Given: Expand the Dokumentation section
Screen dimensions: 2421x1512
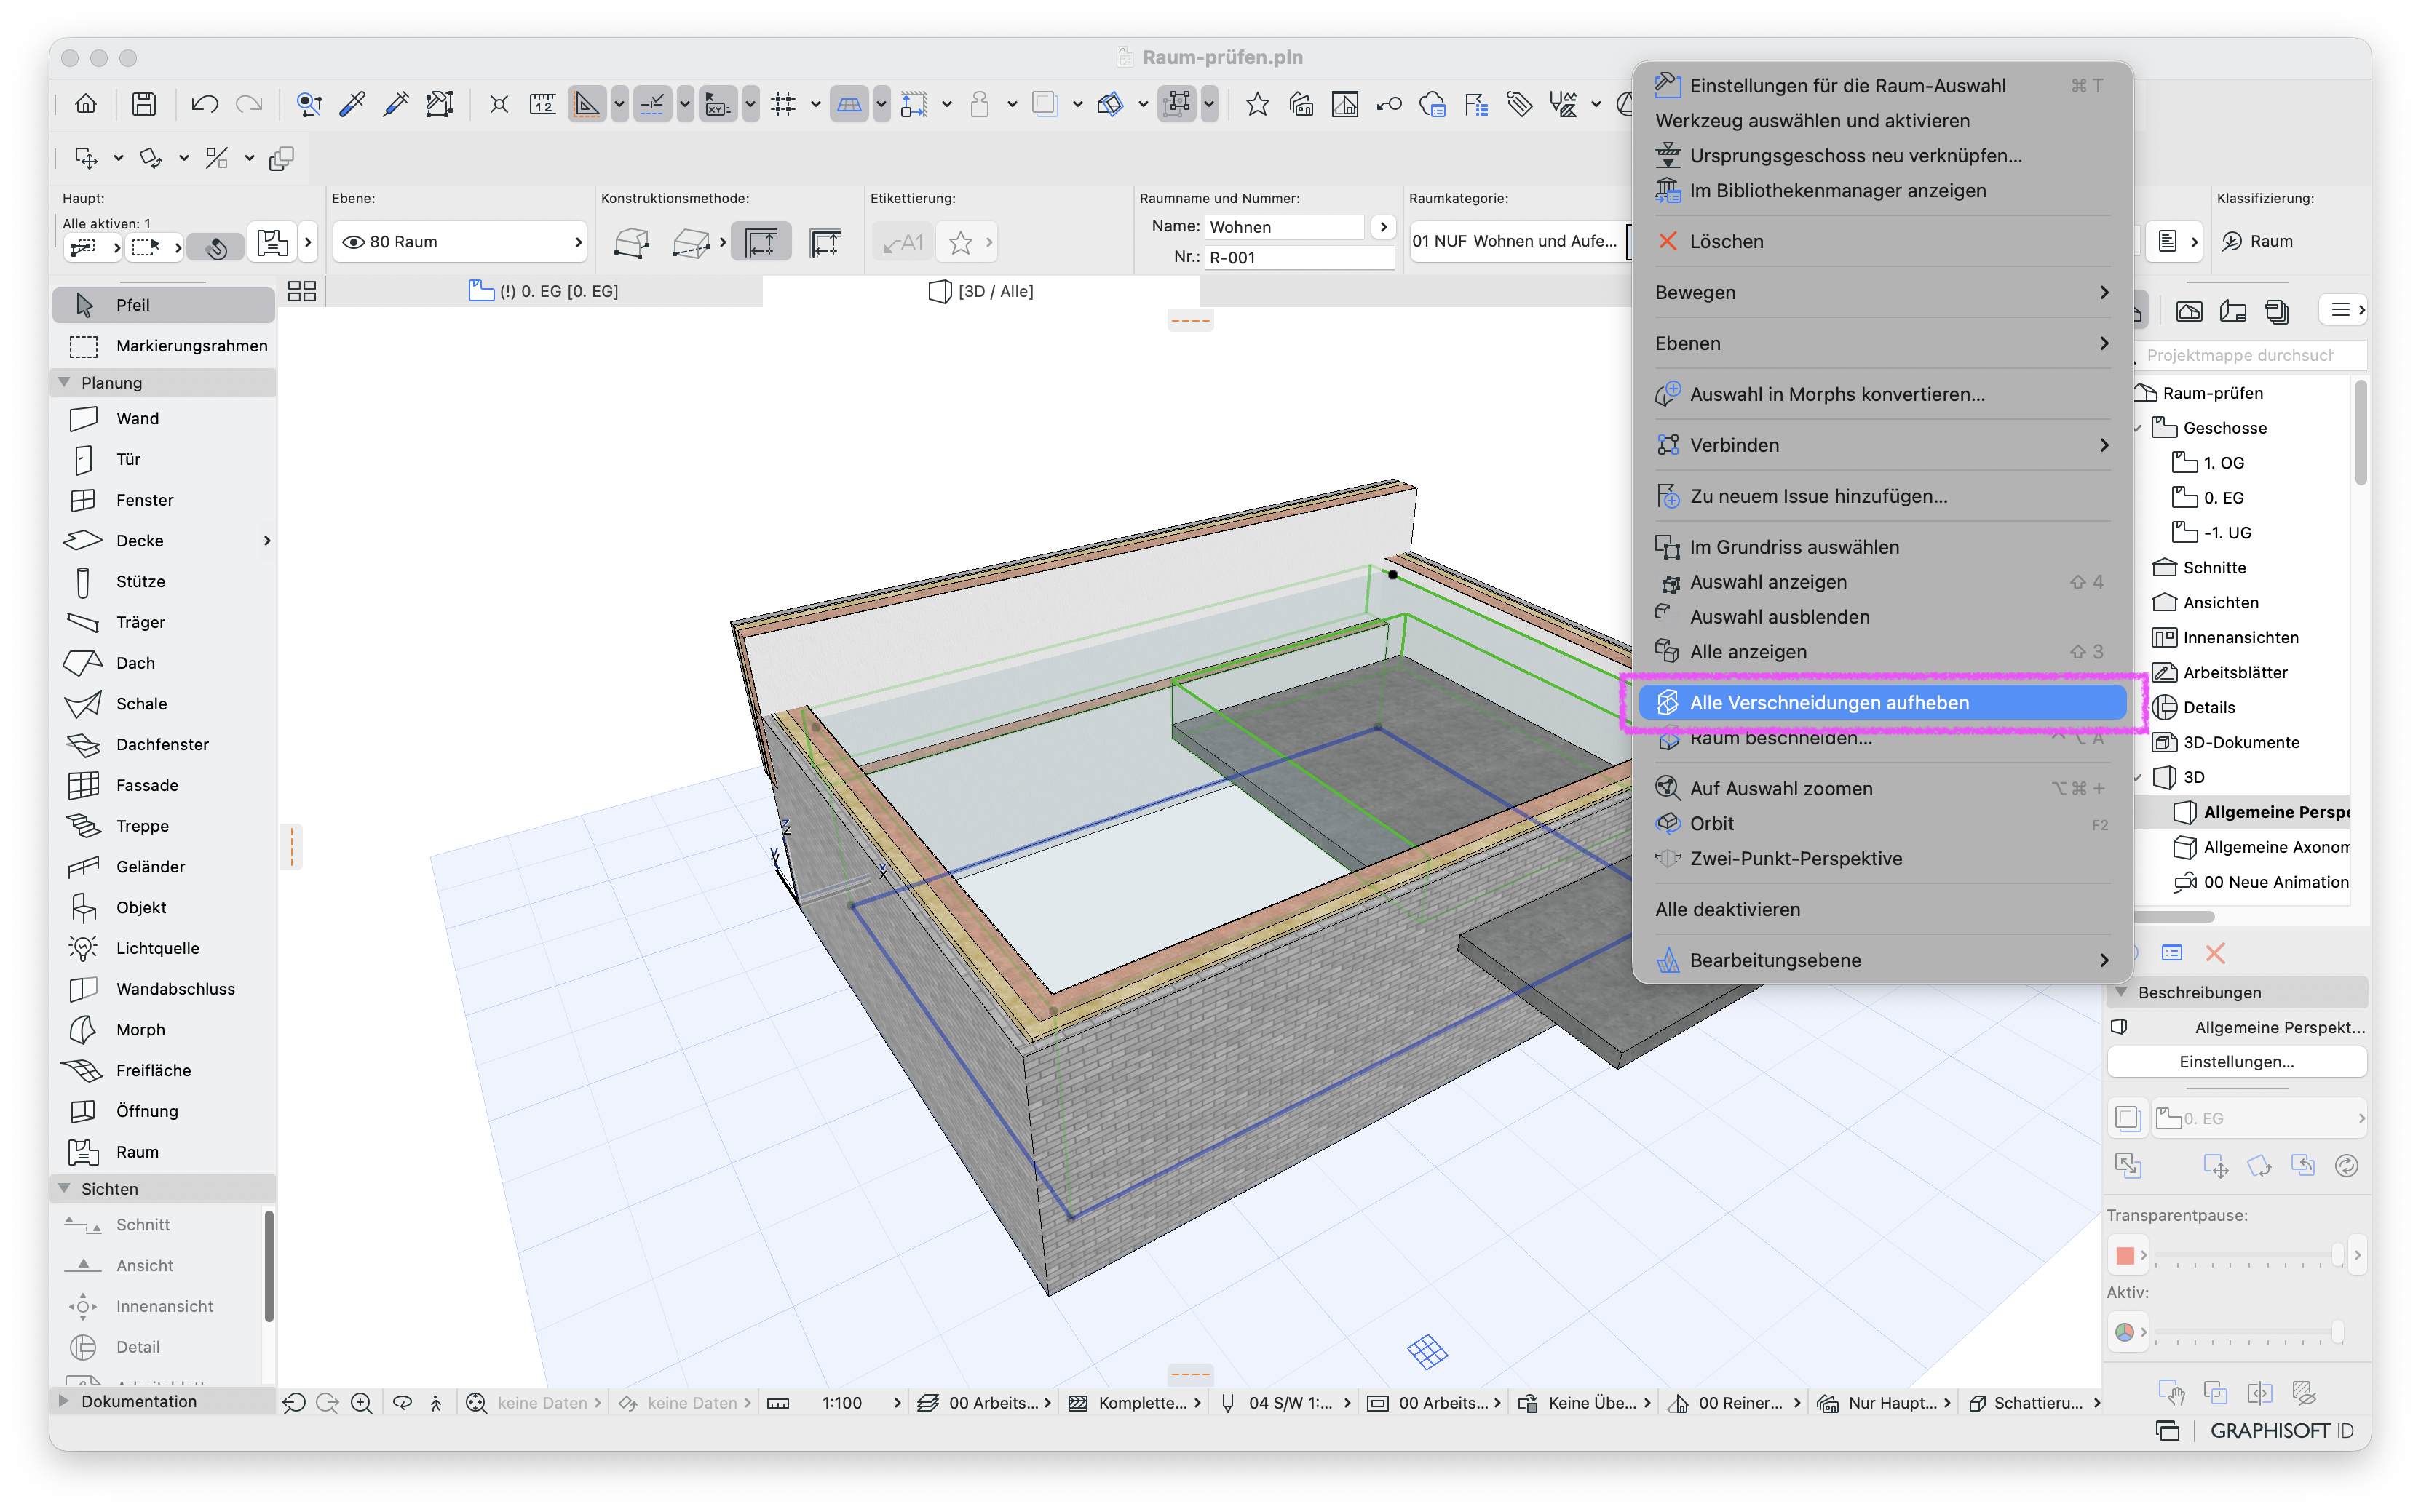Looking at the screenshot, I should tap(64, 1401).
